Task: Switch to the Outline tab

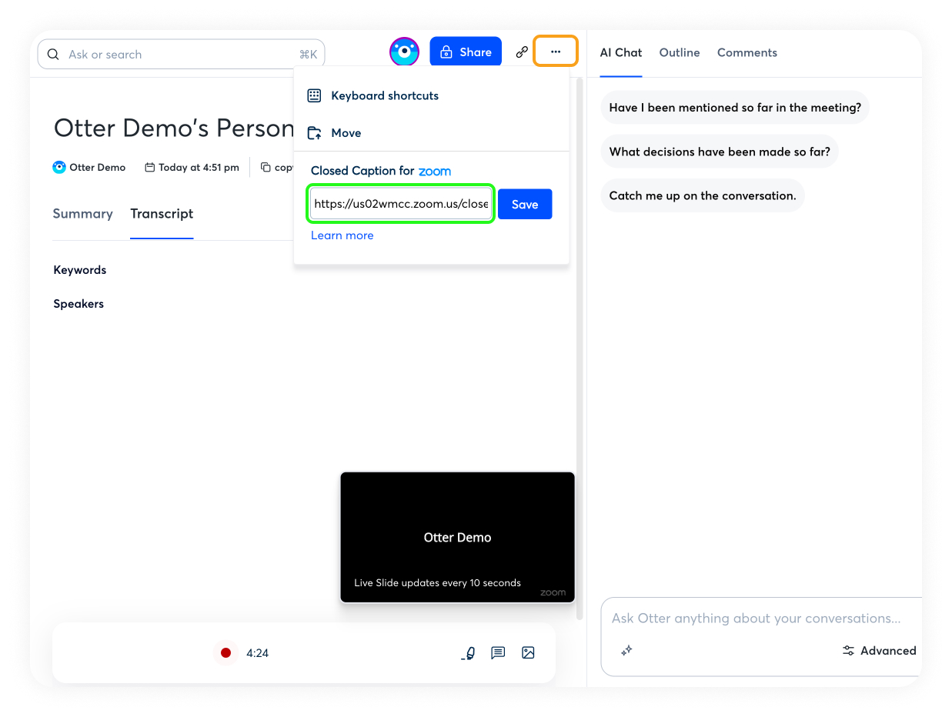Action: click(680, 53)
